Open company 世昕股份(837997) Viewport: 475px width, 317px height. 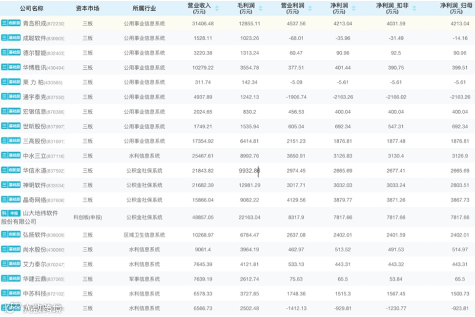click(x=43, y=126)
